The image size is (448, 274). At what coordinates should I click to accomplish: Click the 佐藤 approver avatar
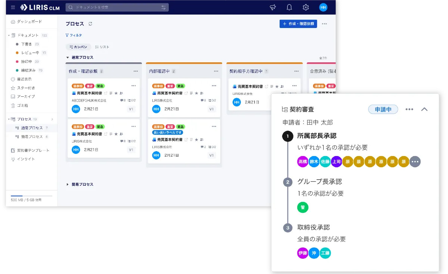pos(325,162)
